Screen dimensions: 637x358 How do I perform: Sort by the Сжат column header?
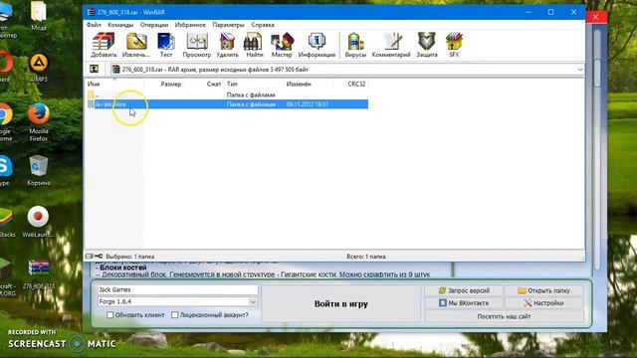pos(203,84)
